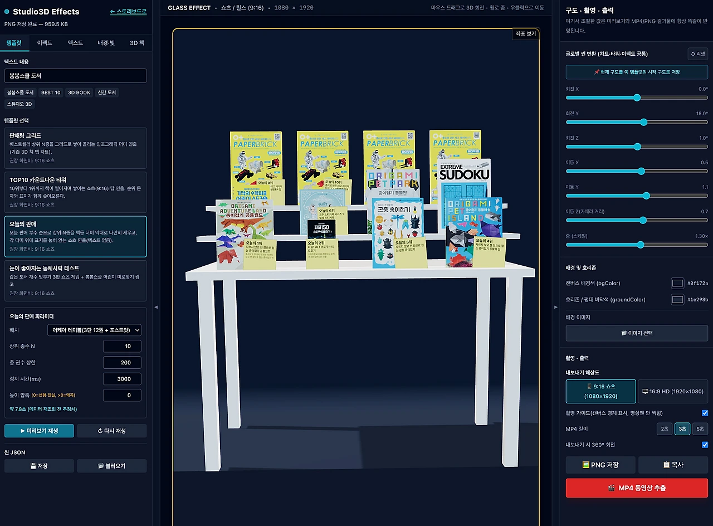Viewport: 713px width, 526px height.
Task: Set MP4 length to 5초
Action: click(700, 429)
